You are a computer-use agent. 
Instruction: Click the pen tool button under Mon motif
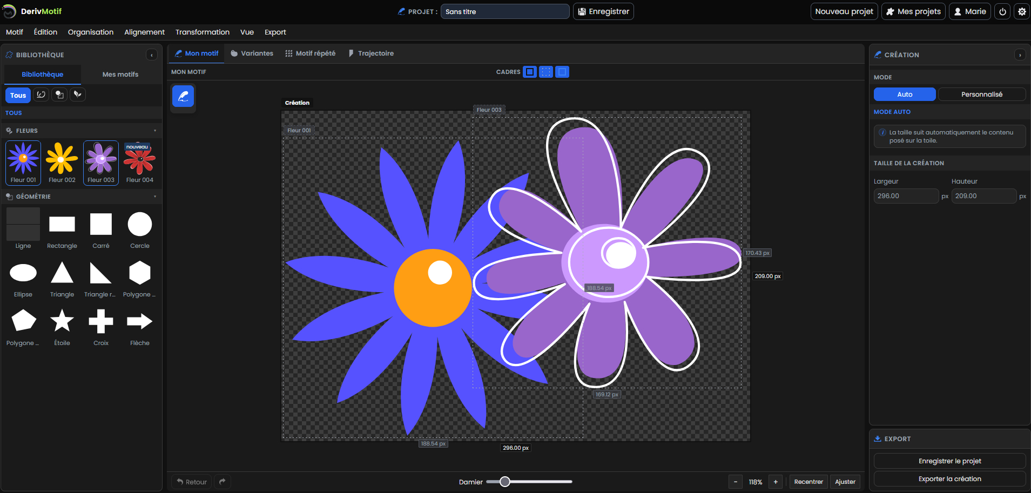click(x=183, y=96)
